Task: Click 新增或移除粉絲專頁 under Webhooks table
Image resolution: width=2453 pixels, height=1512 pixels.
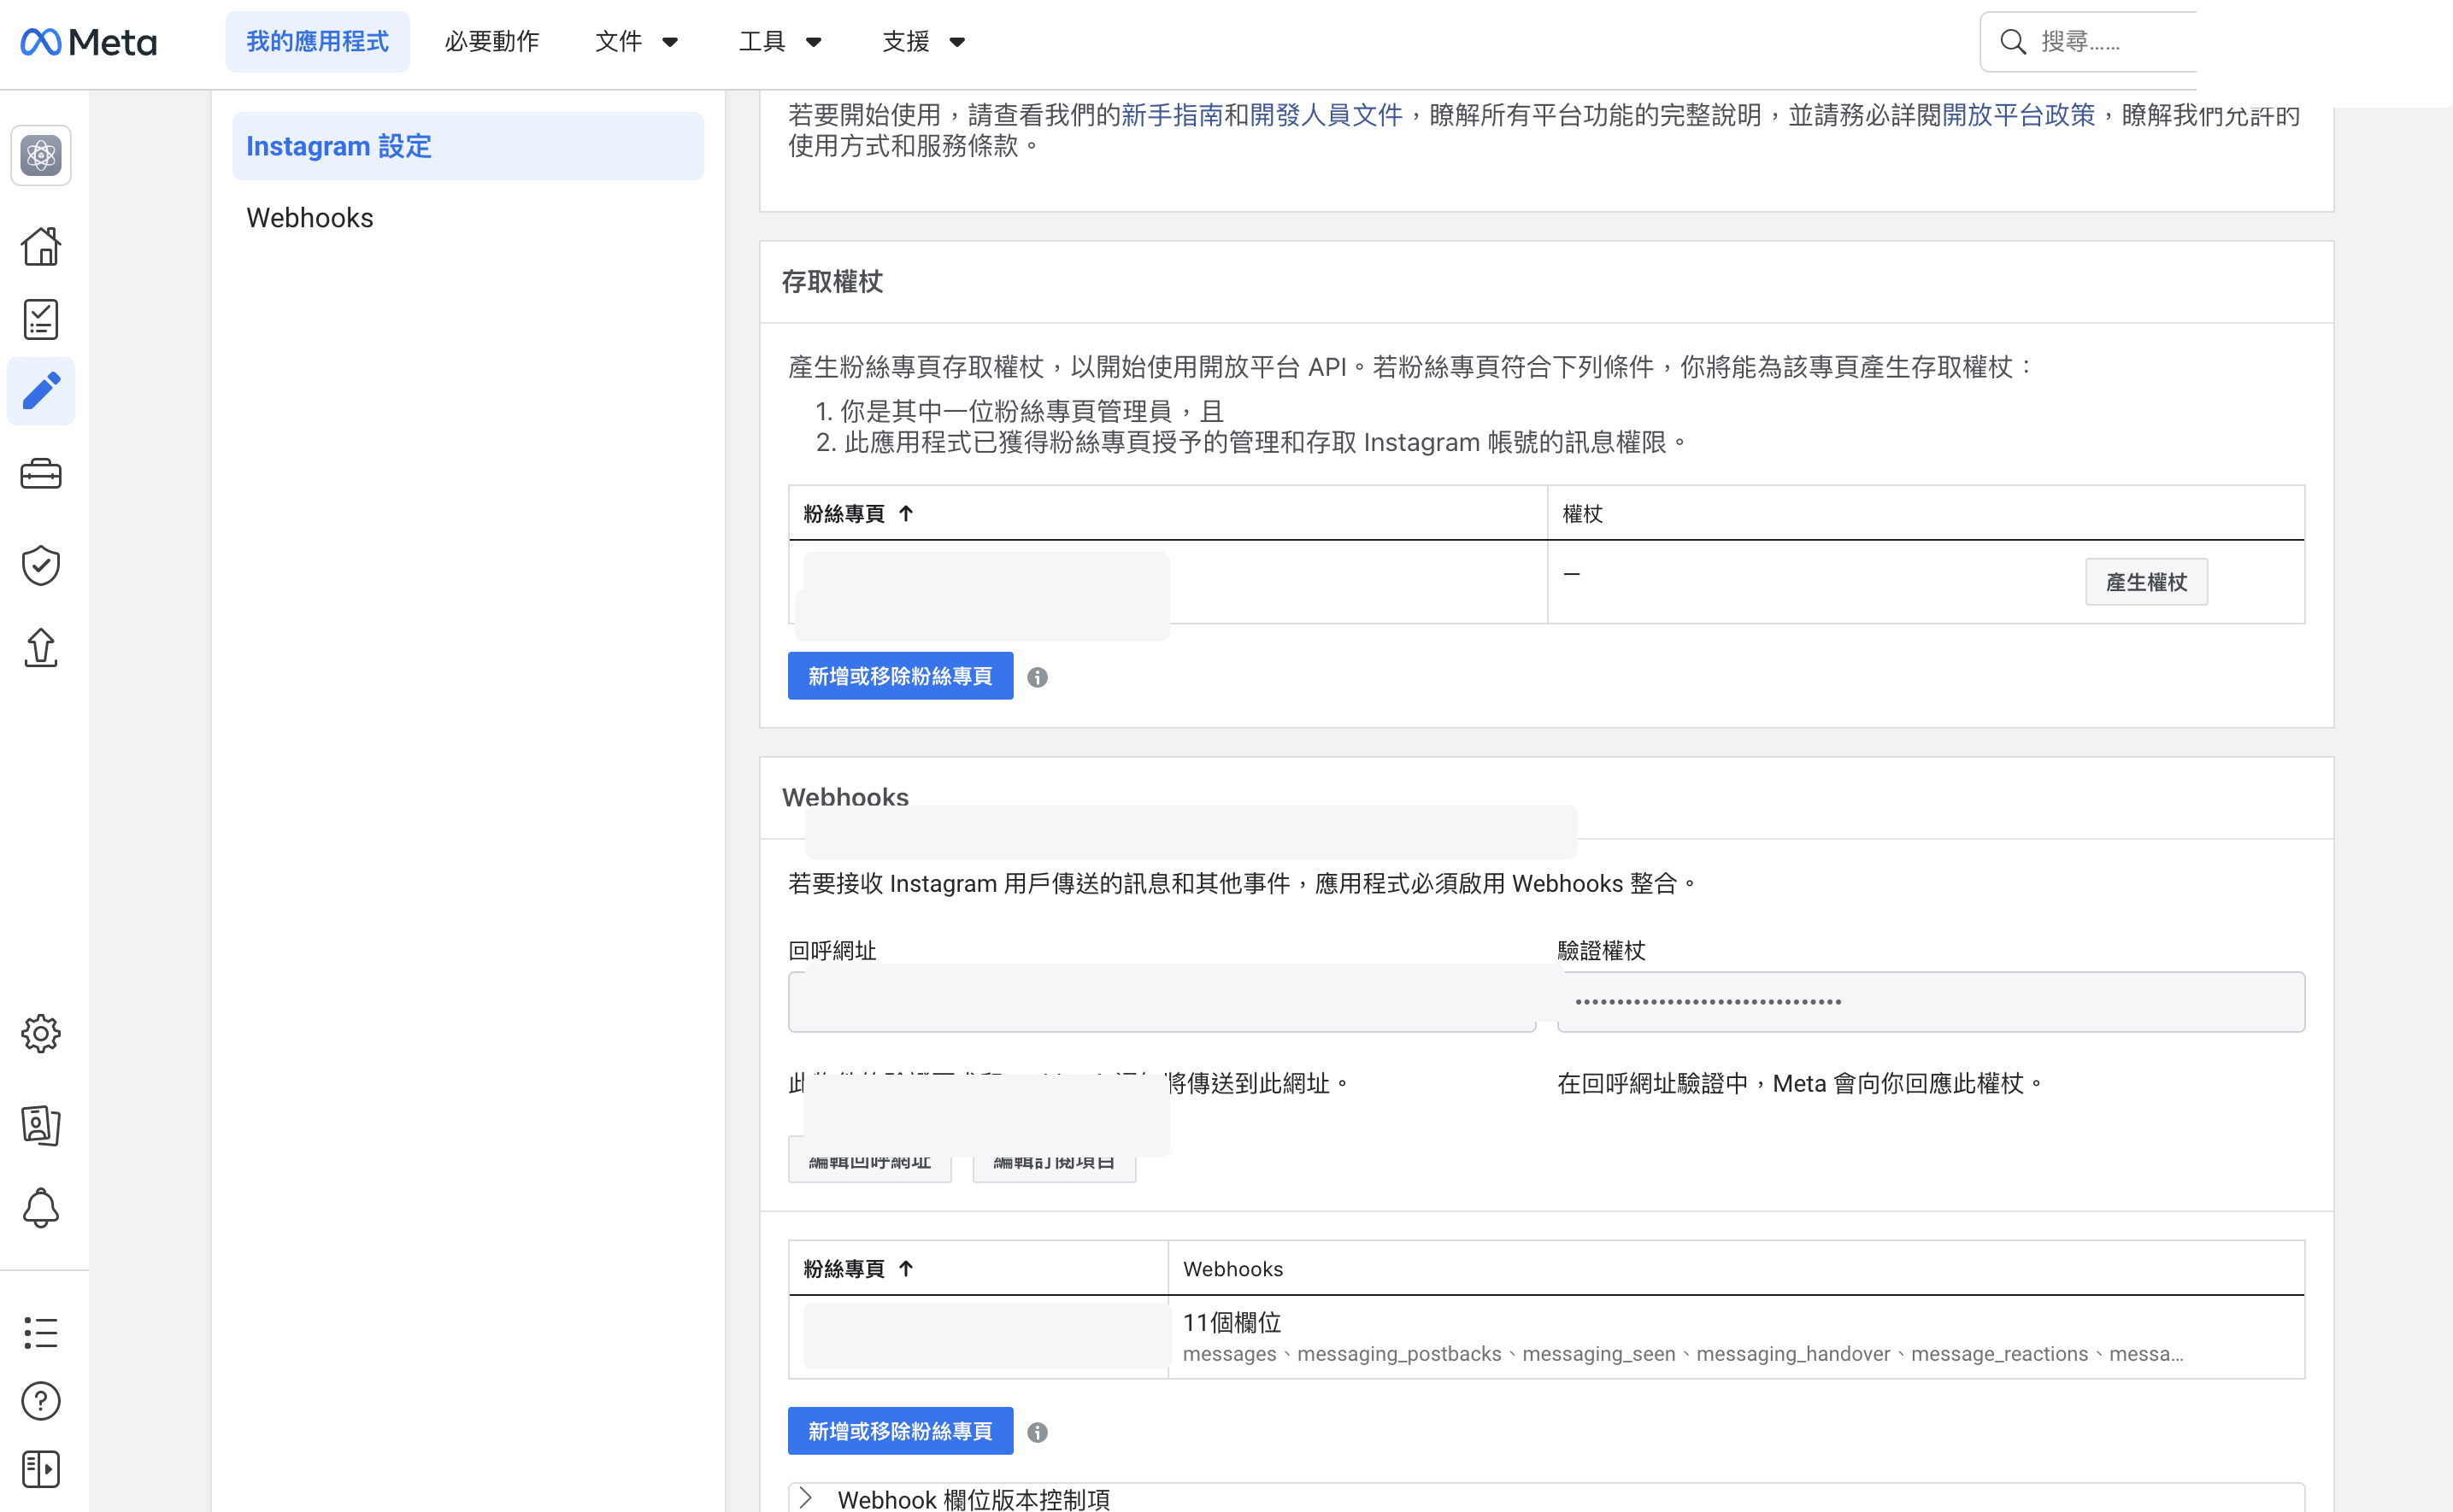Action: click(900, 1431)
